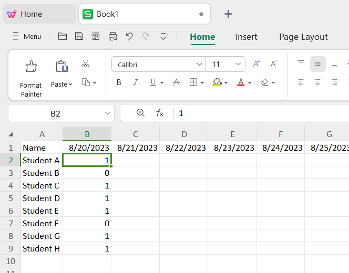Expand the Clear options arrow
The image size is (349, 273).
point(273,83)
